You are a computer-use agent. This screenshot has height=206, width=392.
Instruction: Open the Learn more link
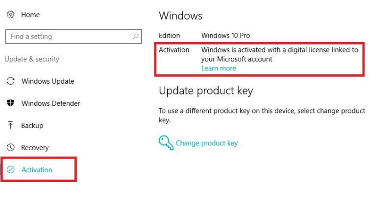(x=219, y=69)
